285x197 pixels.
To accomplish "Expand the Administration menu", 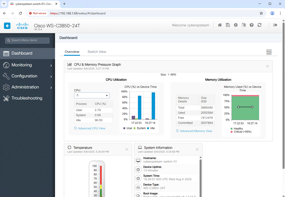I will click(28, 87).
